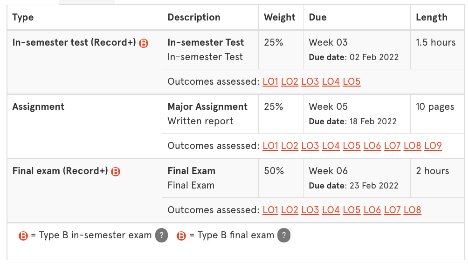Open LO6 from the Major Assignment outcomes
The height and width of the screenshot is (269, 469).
[372, 146]
